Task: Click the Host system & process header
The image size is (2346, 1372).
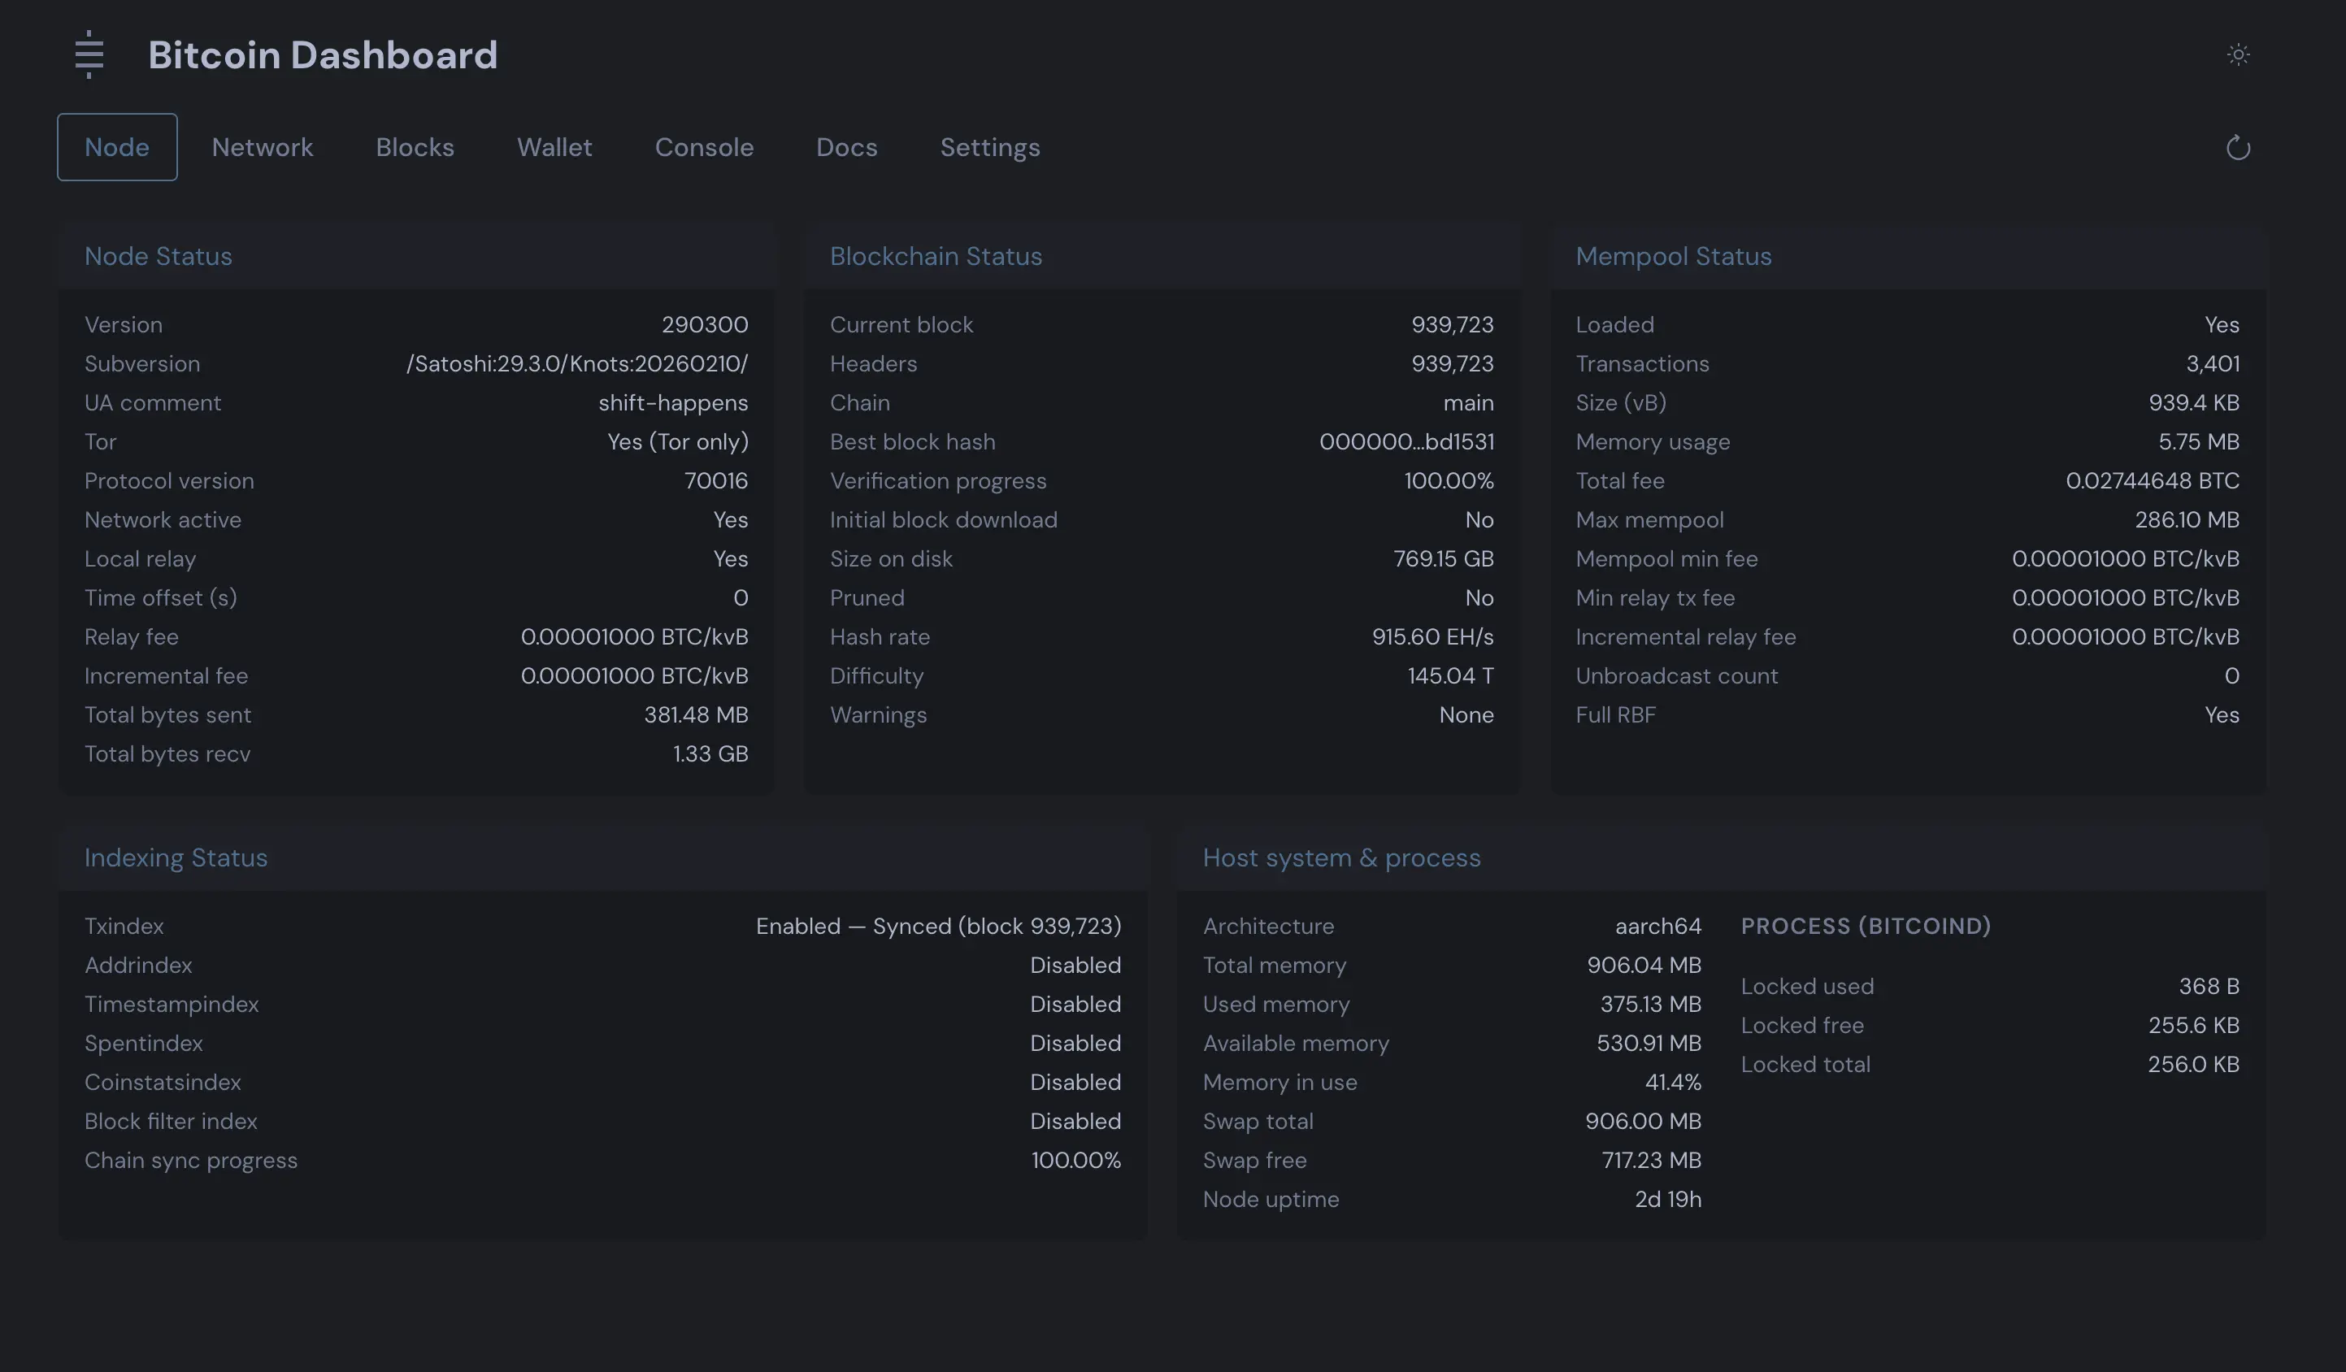Action: (x=1341, y=857)
